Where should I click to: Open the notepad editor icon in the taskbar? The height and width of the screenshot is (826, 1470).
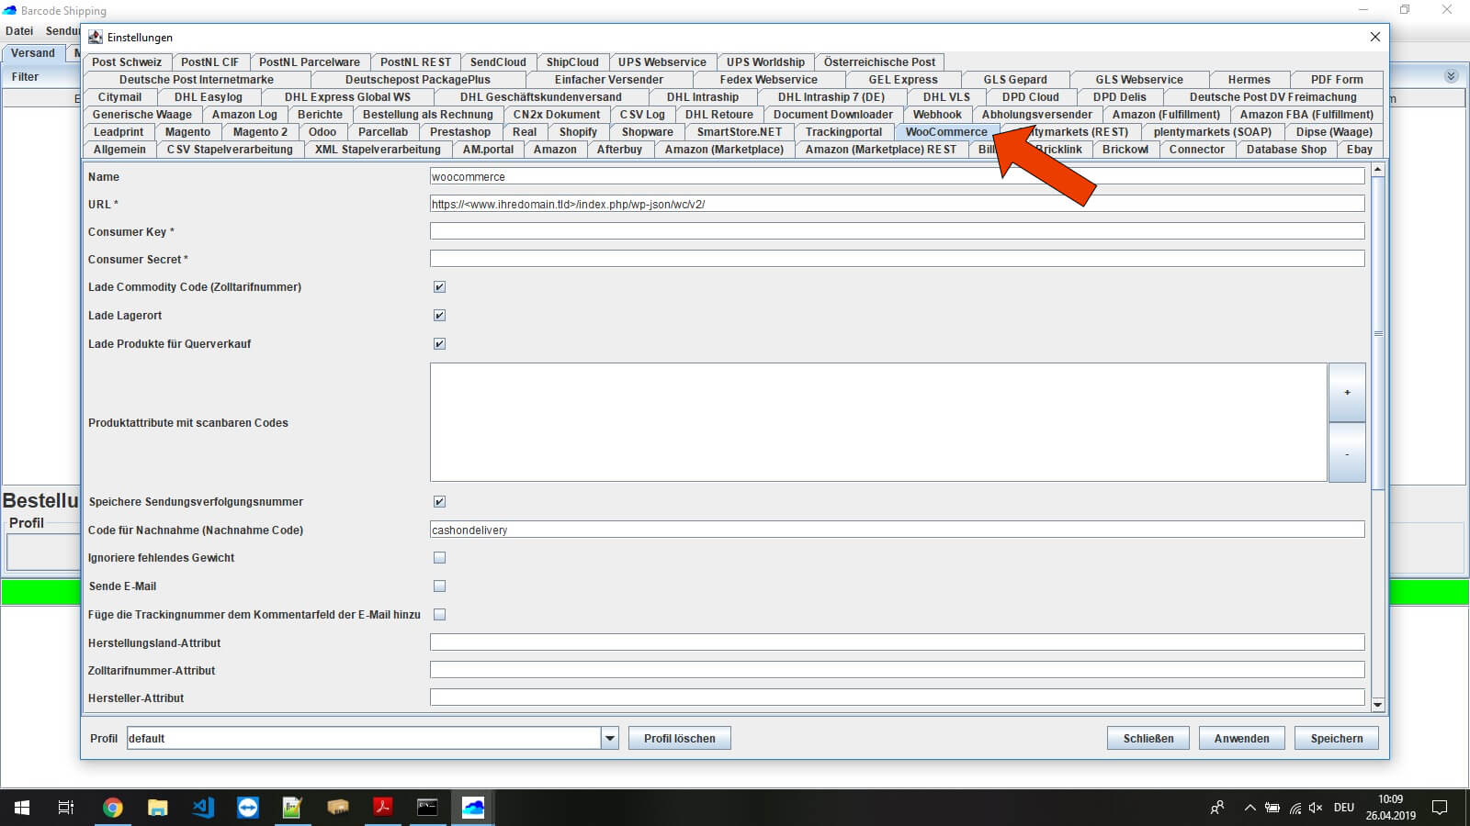click(x=292, y=808)
